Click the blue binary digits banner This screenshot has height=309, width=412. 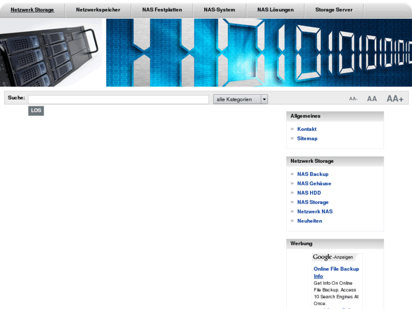[259, 53]
